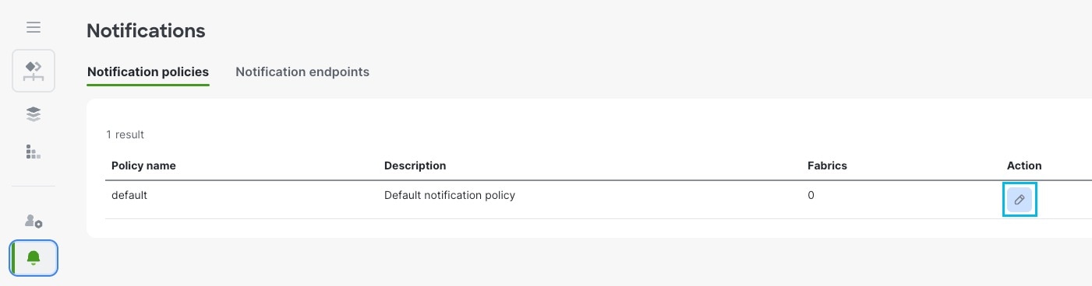
Task: Select the stacked layers sidebar icon
Action: click(x=34, y=114)
